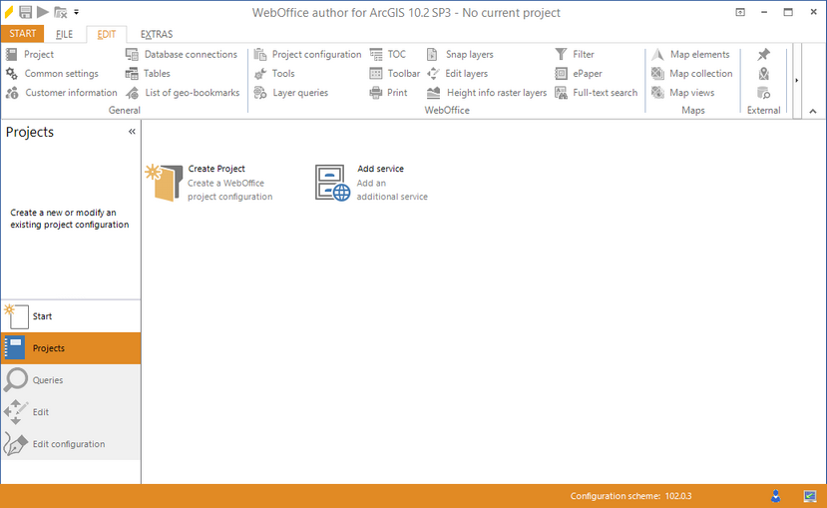Click the pin icon in External group

tap(763, 54)
